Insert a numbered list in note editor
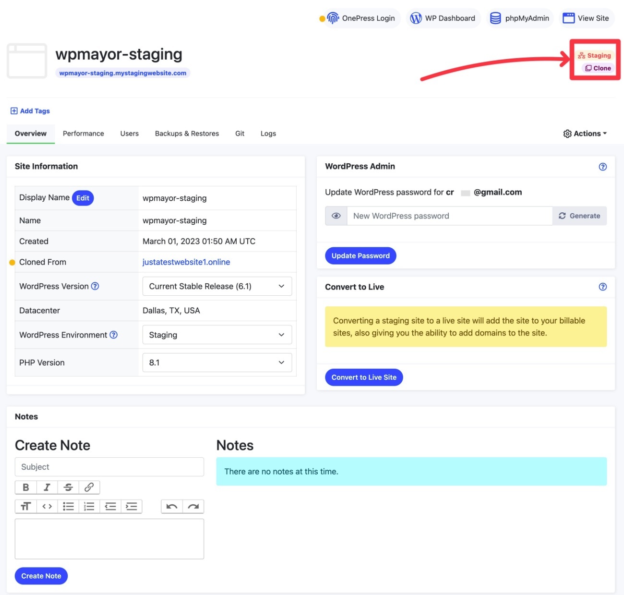Image resolution: width=624 pixels, height=595 pixels. coord(89,506)
